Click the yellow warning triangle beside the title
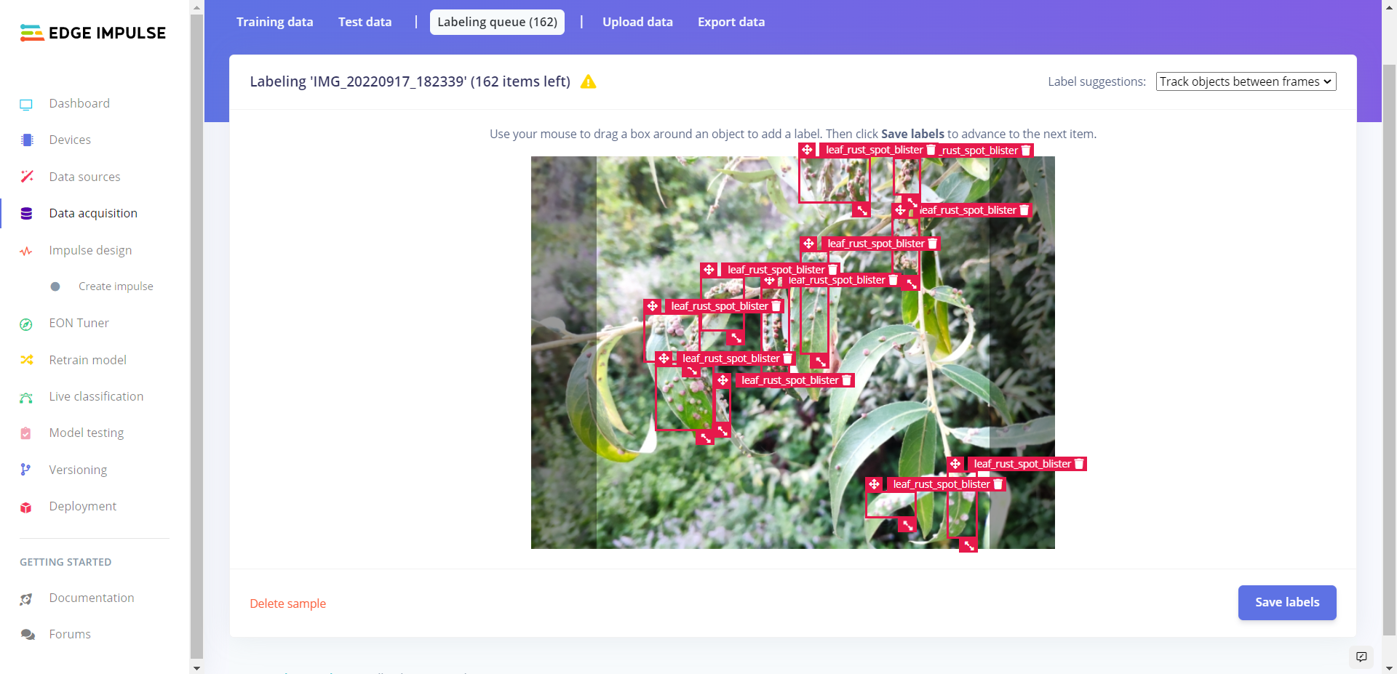The image size is (1397, 674). pos(588,82)
